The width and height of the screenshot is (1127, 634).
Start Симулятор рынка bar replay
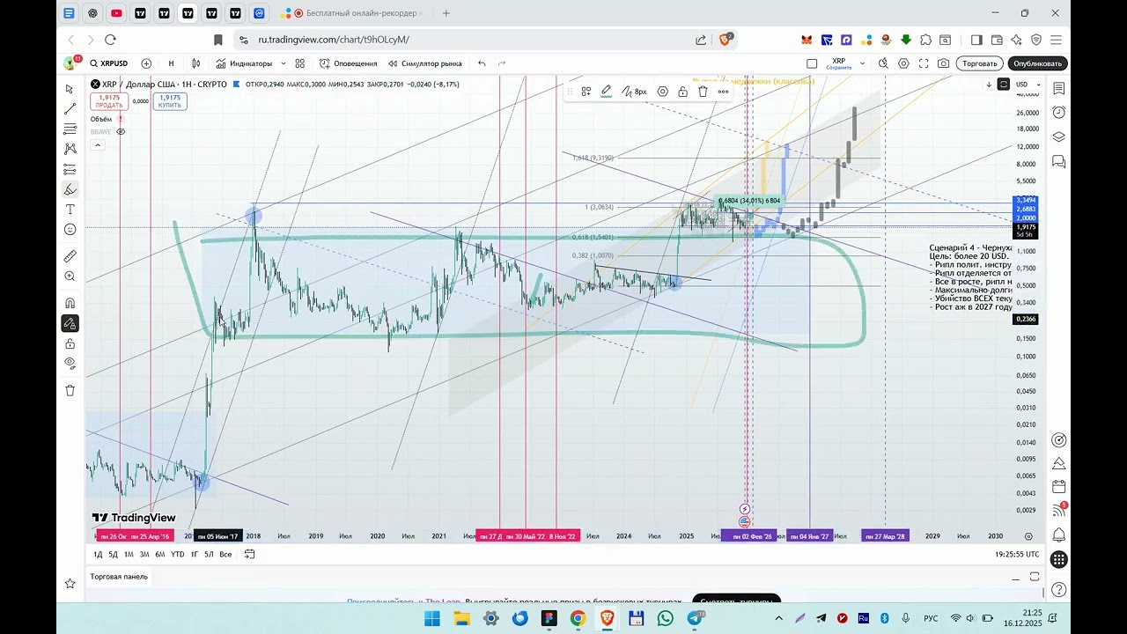point(424,63)
